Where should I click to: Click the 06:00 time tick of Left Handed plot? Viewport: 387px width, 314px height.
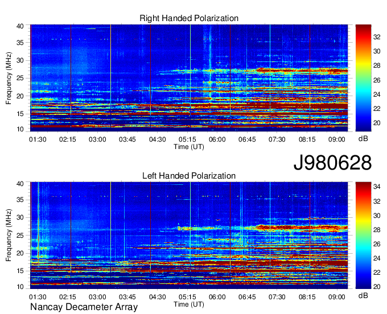click(217, 297)
